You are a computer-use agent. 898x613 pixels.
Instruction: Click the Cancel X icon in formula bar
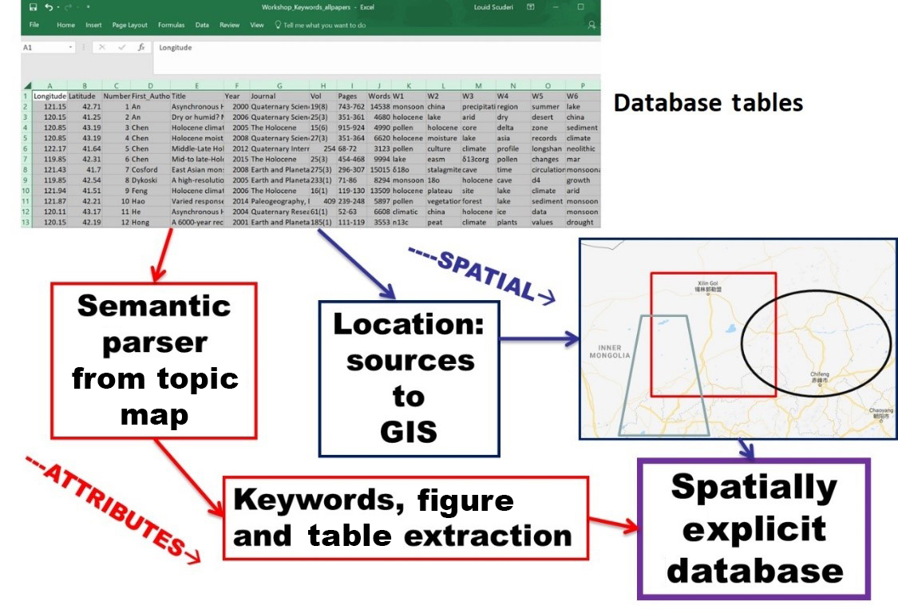(102, 48)
